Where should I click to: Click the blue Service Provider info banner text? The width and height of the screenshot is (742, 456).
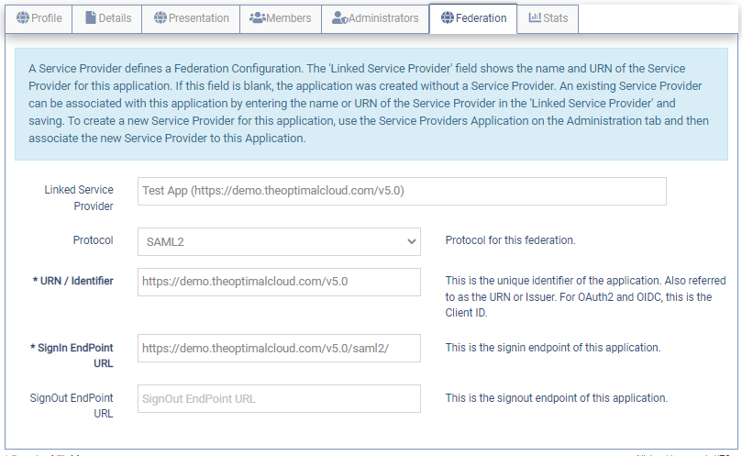tap(369, 104)
